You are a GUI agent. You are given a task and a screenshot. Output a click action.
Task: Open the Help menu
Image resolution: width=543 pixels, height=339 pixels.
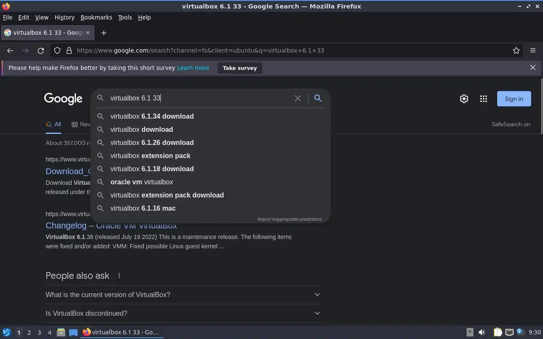(144, 17)
